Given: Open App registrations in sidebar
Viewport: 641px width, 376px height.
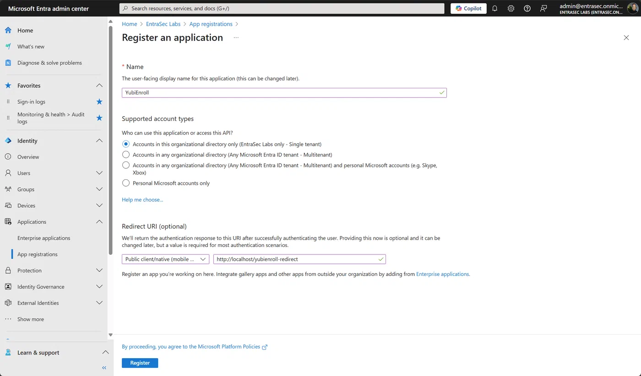Looking at the screenshot, I should [x=38, y=254].
